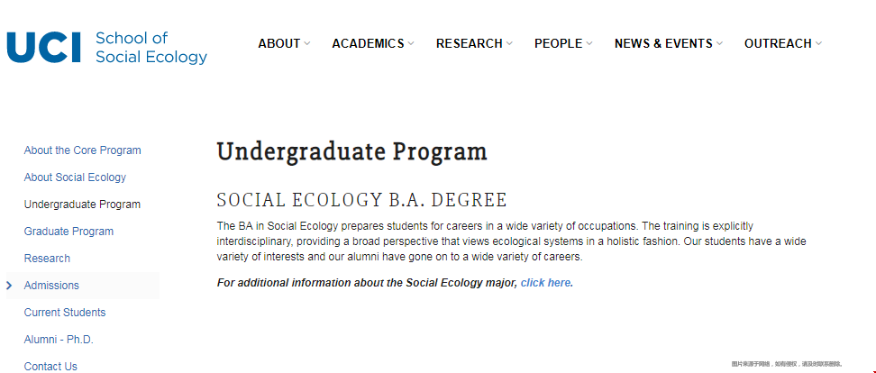
Task: Go to the Current Students page
Action: [65, 312]
